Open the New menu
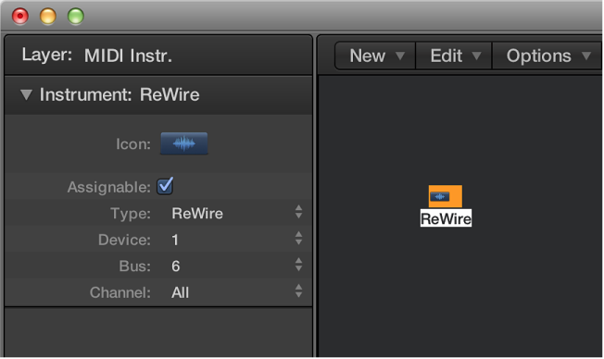The height and width of the screenshot is (359, 604). pos(375,56)
